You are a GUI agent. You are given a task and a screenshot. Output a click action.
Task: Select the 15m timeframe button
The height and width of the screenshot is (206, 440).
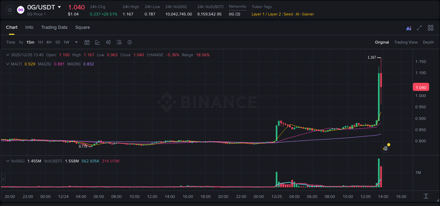tap(30, 42)
